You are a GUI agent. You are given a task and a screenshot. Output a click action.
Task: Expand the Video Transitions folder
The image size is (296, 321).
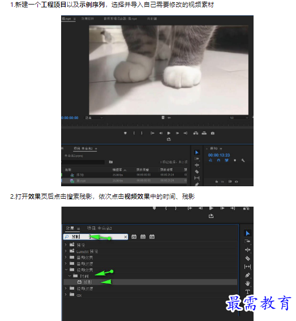click(66, 288)
